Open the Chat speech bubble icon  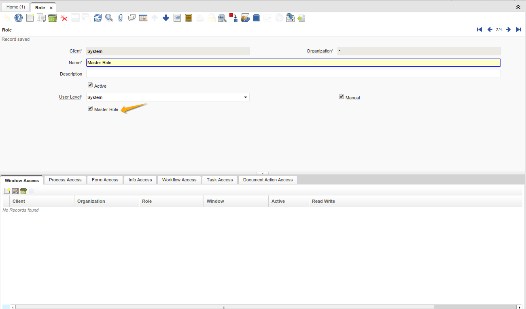point(131,18)
